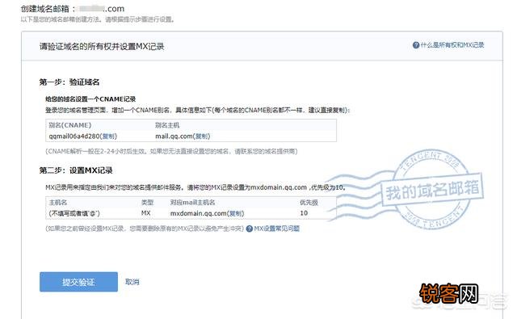Click the 对应mail主机名 column header

click(192, 203)
